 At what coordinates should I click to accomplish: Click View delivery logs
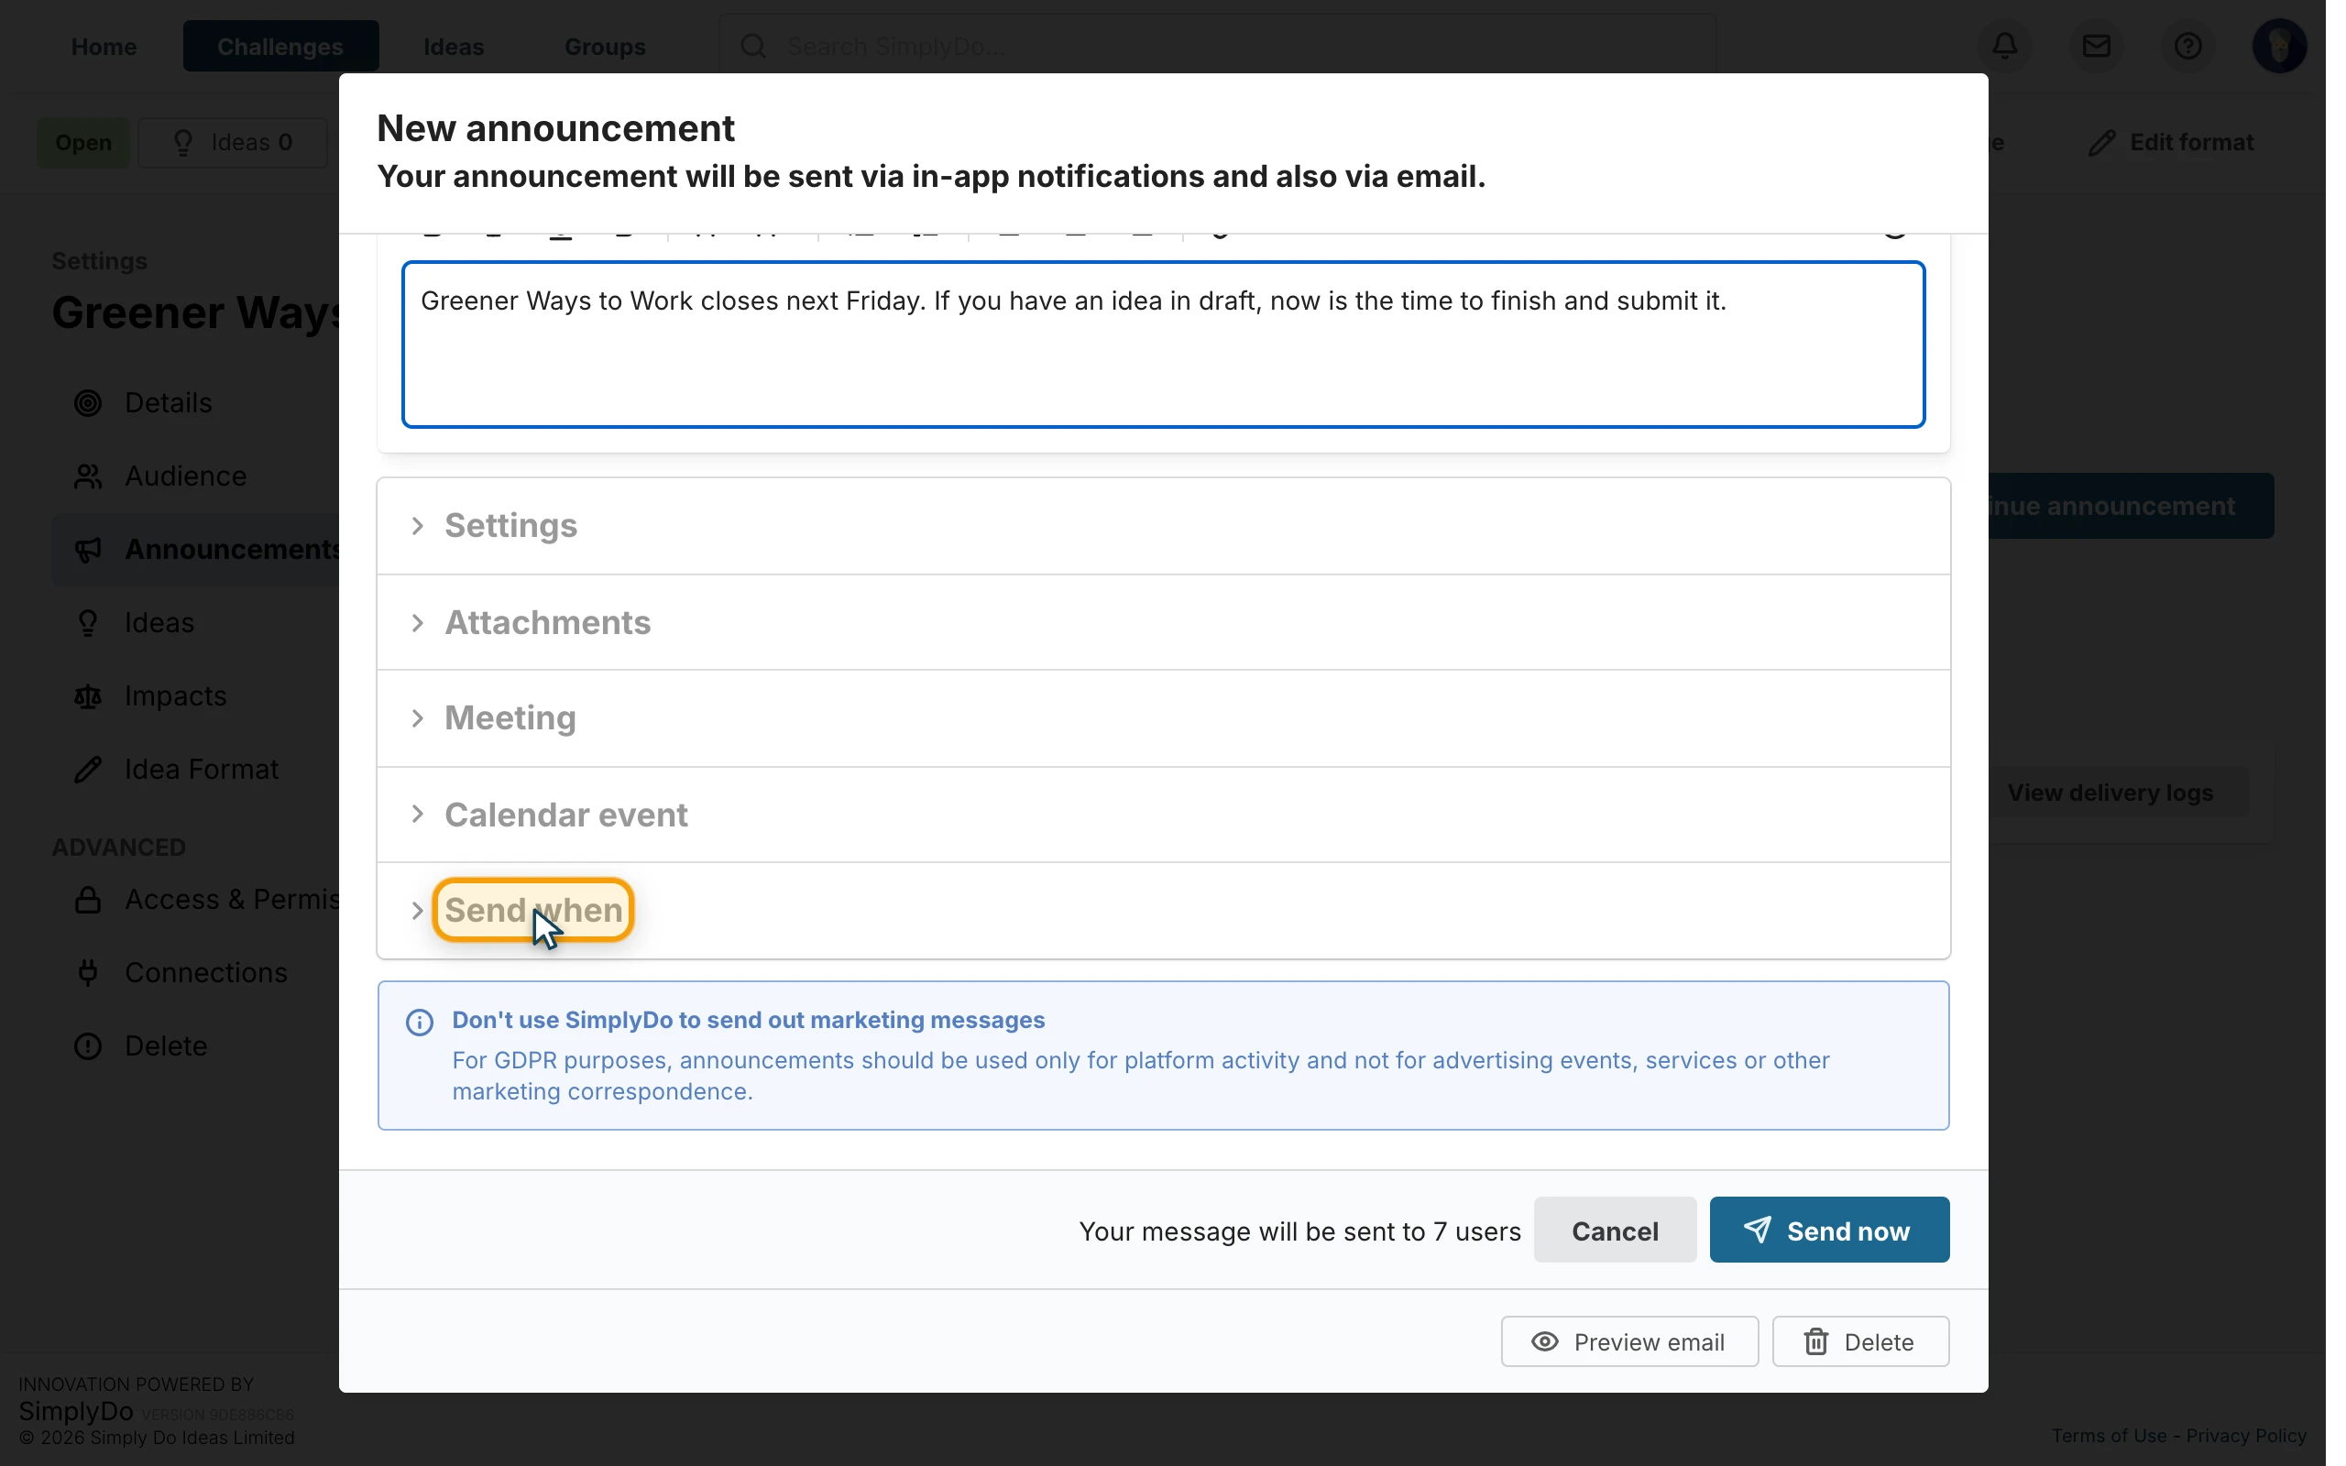[x=2118, y=793]
